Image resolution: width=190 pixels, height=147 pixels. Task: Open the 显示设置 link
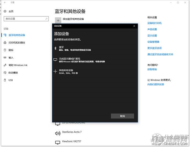pos(152,35)
